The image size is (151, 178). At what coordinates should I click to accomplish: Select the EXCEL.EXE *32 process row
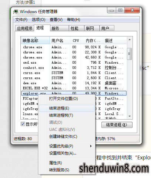[x=74, y=88]
